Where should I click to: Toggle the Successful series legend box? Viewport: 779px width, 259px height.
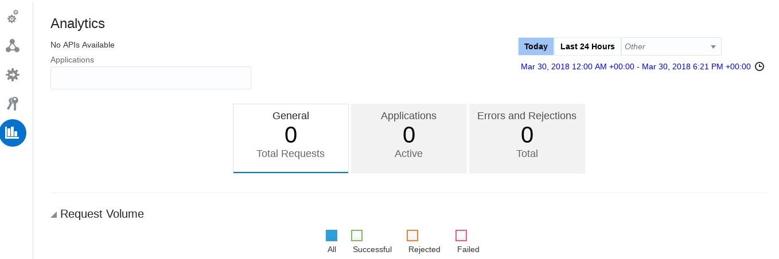(x=357, y=236)
